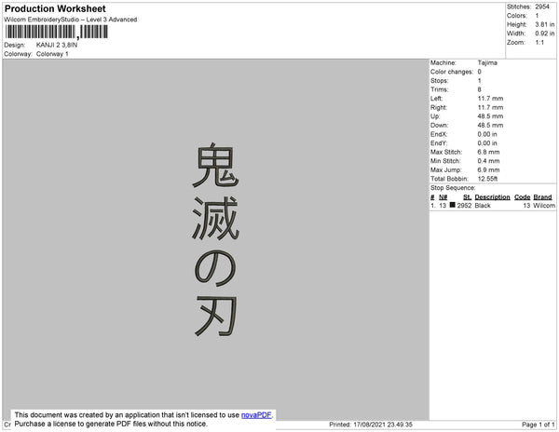Image resolution: width=559 pixels, height=432 pixels.
Task: Click the 'EndY:' label
Action: click(x=439, y=143)
